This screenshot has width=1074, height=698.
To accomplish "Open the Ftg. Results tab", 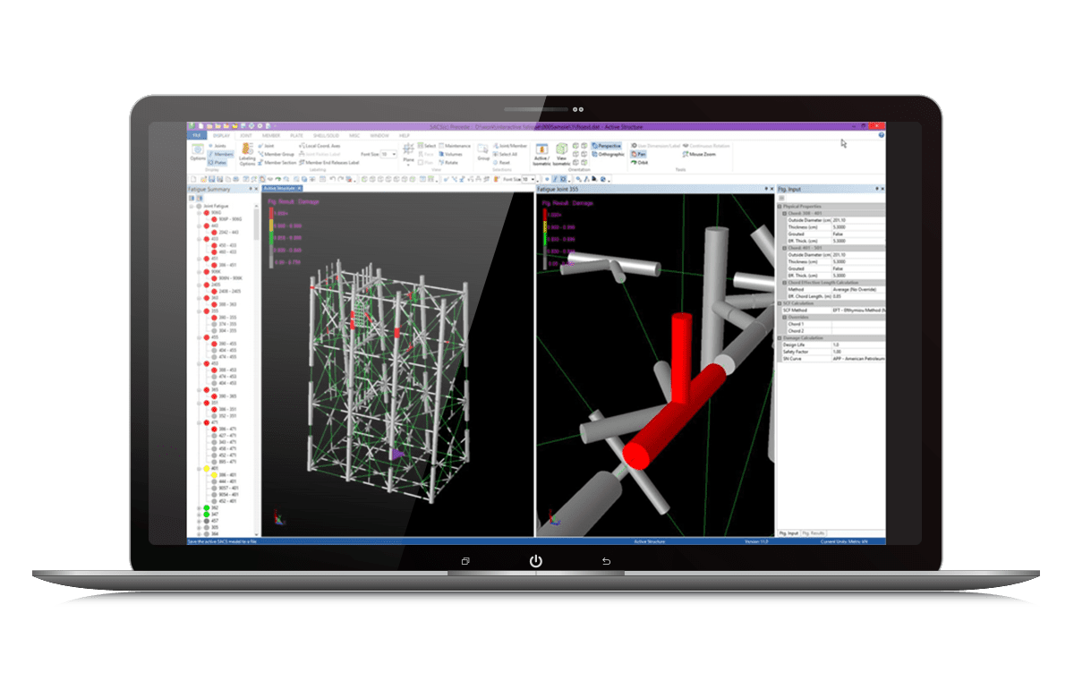I will 814,532.
